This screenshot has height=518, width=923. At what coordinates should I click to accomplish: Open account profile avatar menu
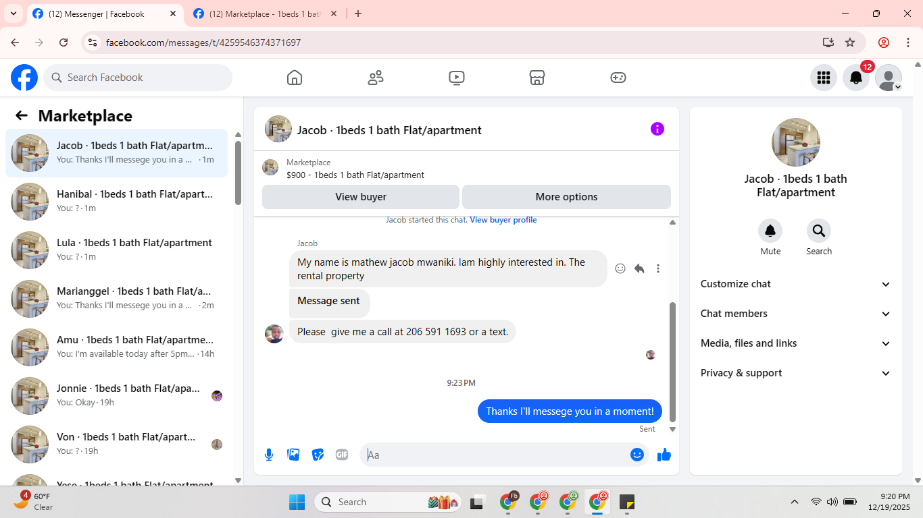889,78
